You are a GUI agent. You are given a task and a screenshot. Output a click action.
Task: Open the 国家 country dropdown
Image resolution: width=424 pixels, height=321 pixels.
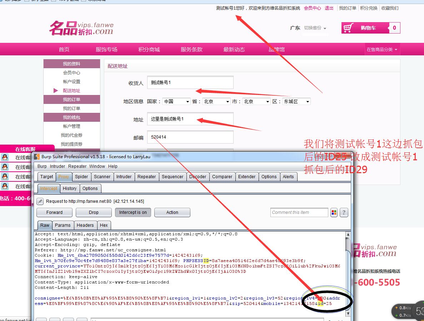[x=177, y=102]
